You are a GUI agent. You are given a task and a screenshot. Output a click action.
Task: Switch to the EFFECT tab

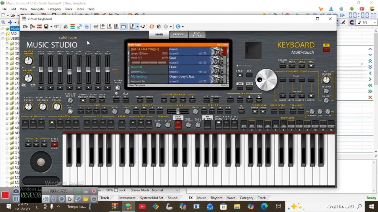coord(178,34)
